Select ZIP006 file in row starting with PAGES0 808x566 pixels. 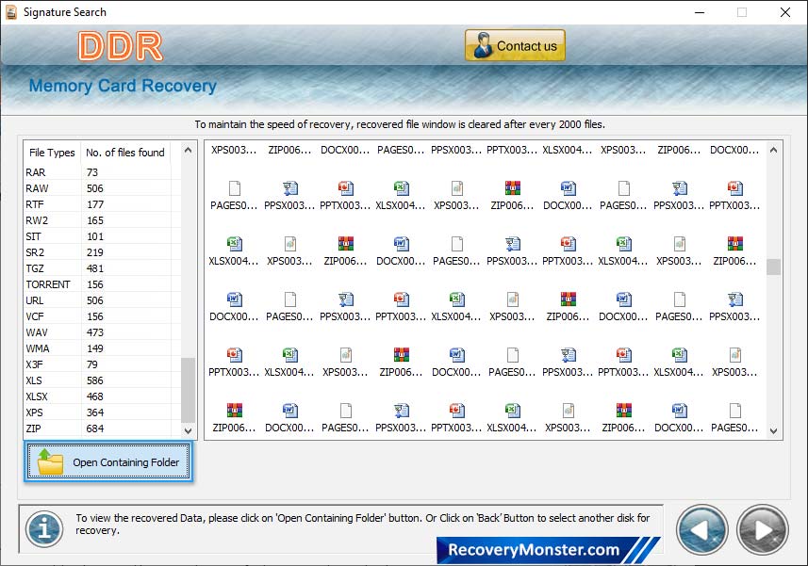512,196
